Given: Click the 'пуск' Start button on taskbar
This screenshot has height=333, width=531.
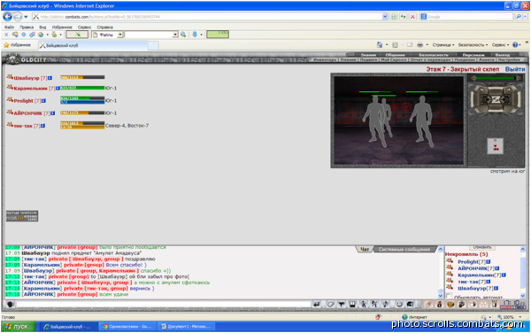Looking at the screenshot, I should click(19, 327).
